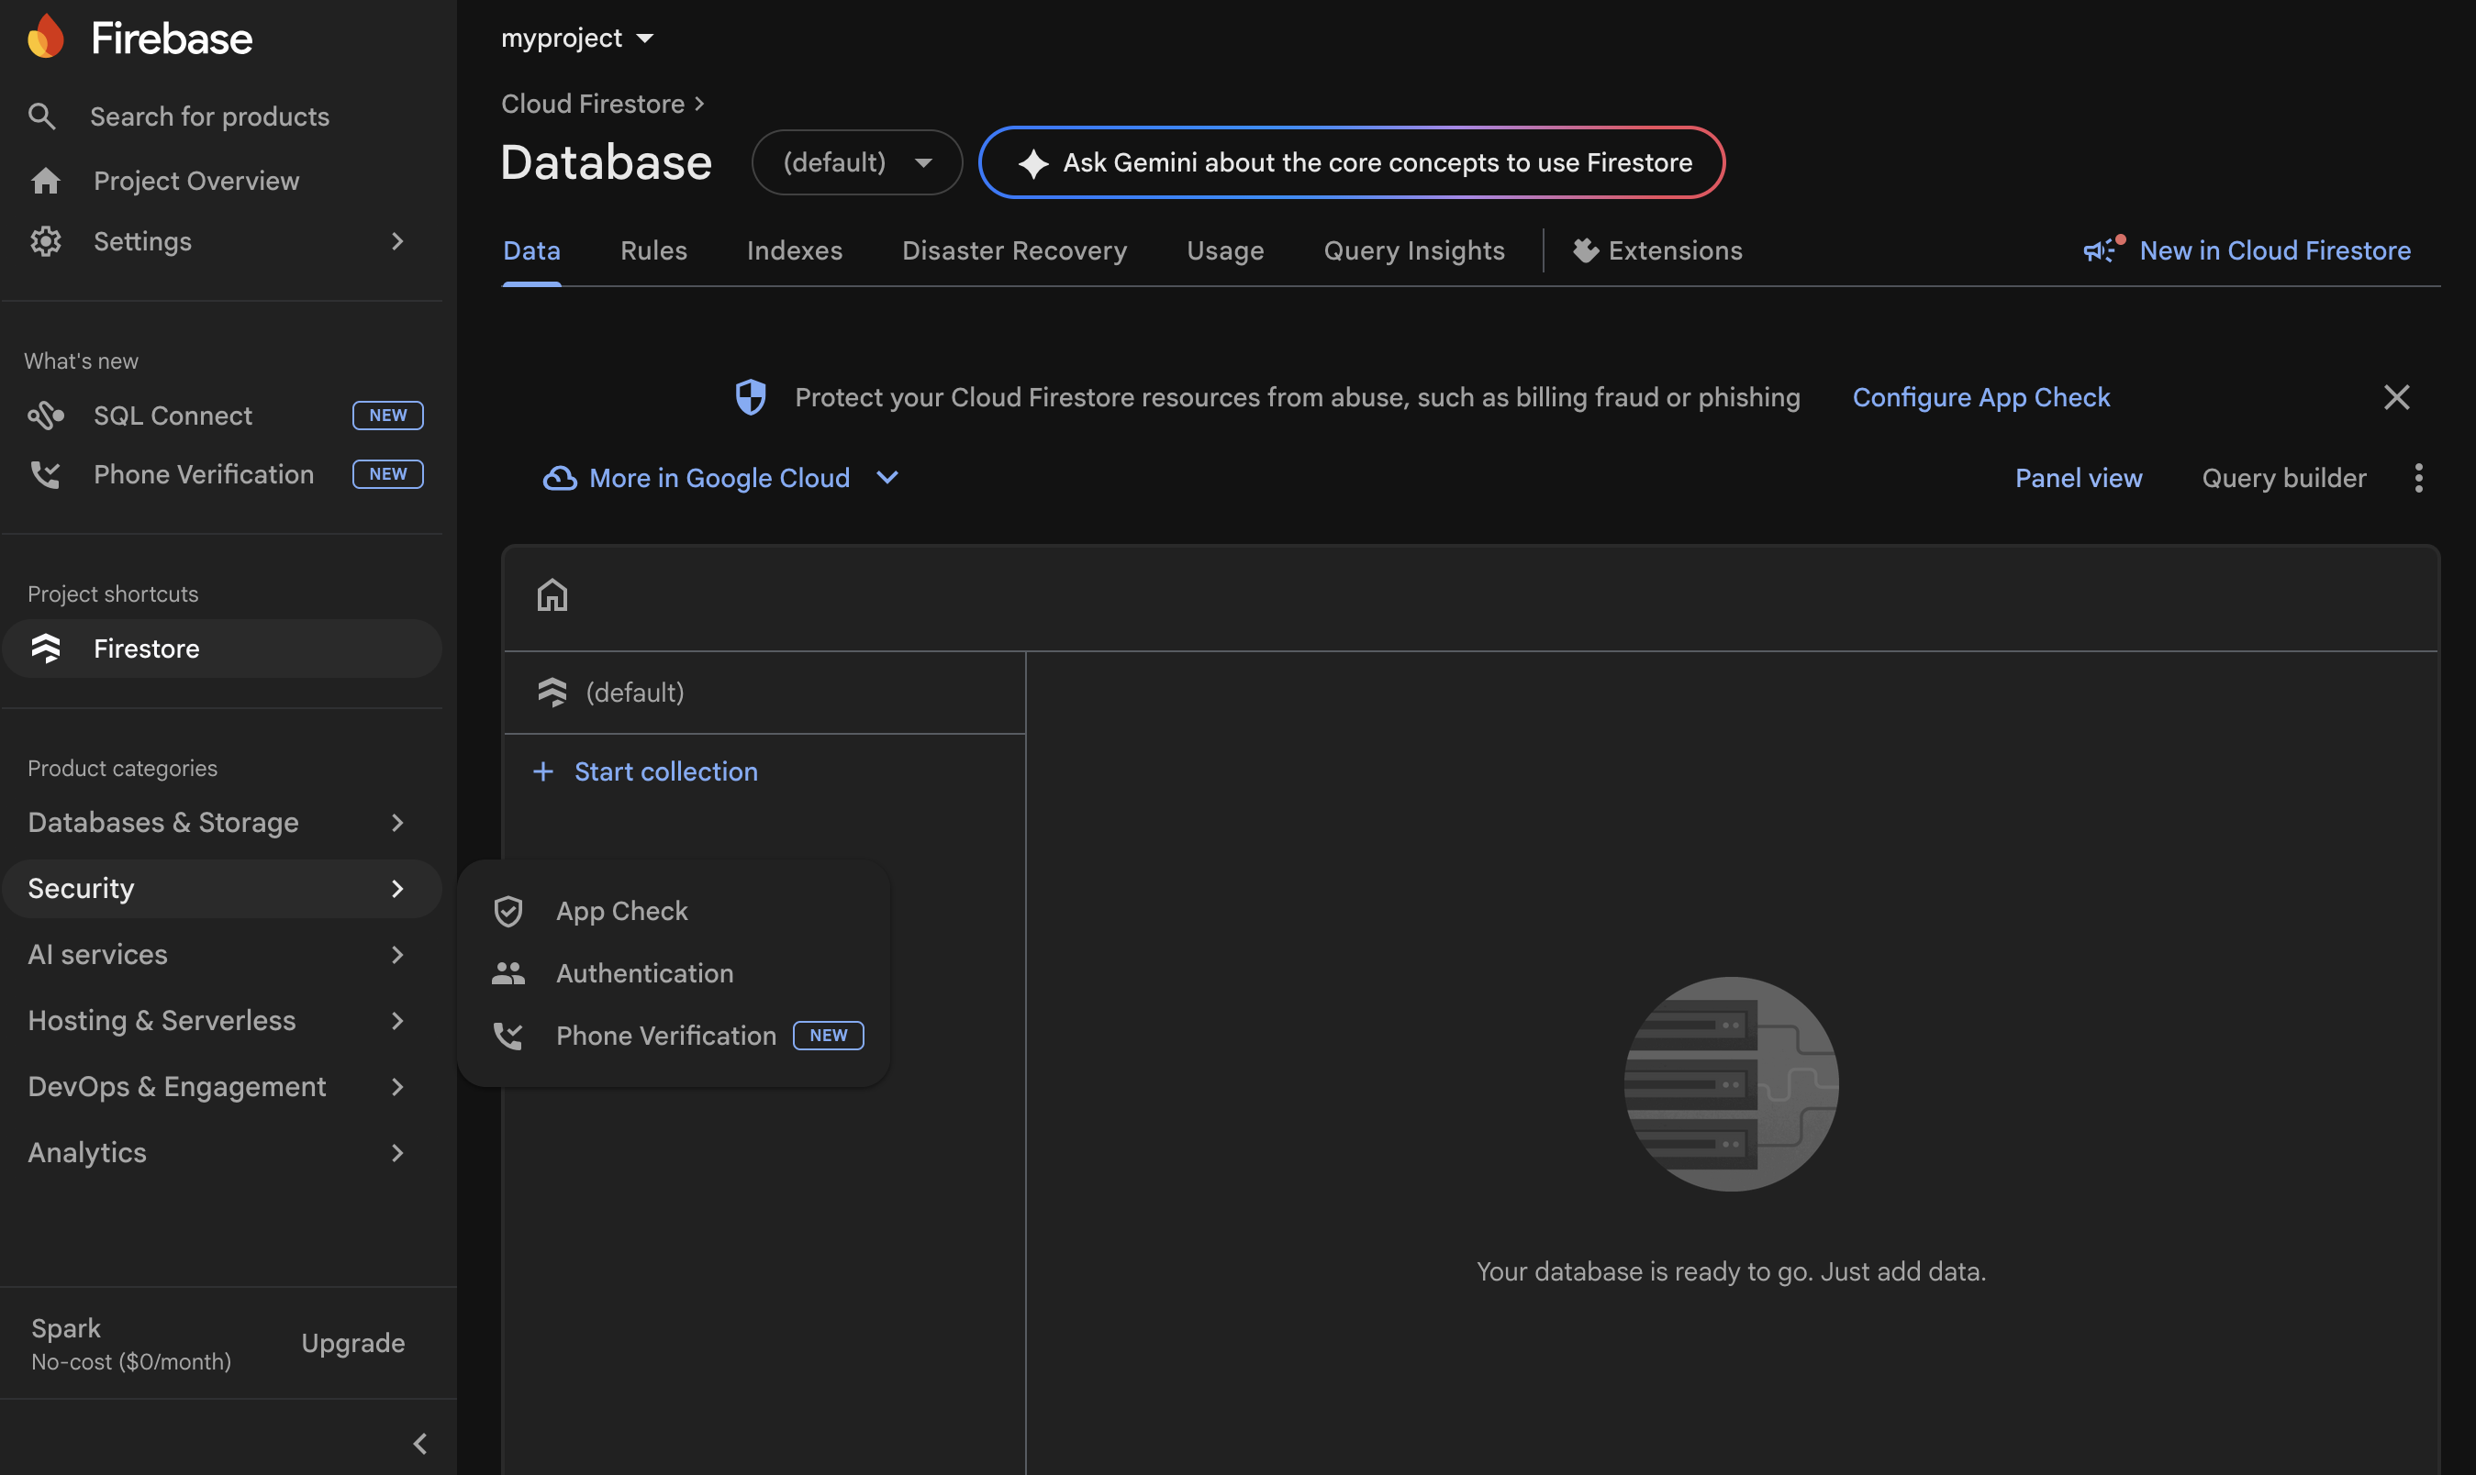This screenshot has width=2476, height=1475.
Task: Switch to the Rules tab
Action: [x=653, y=250]
